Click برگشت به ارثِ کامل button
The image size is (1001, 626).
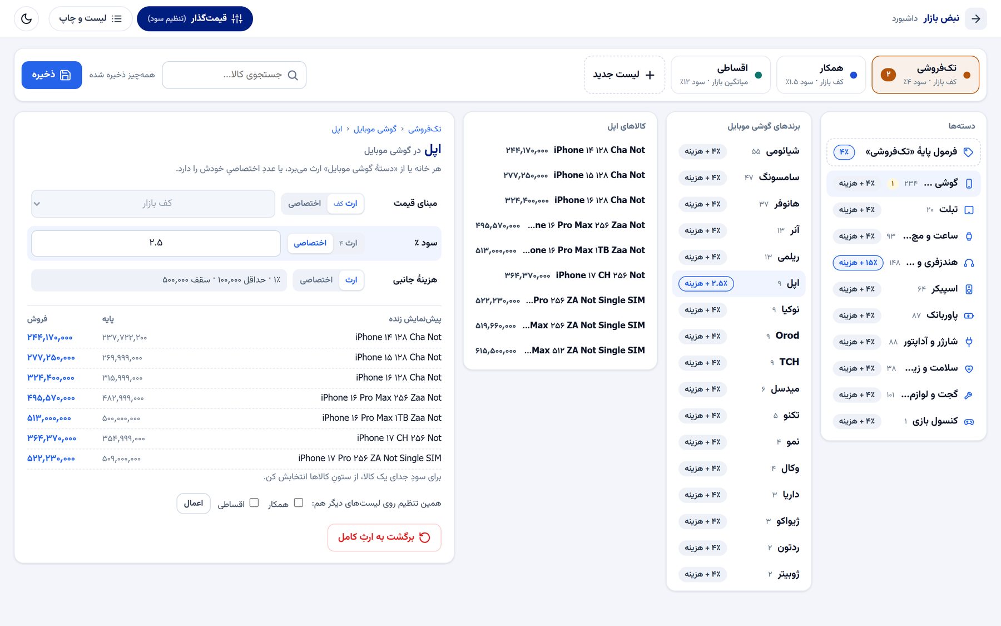[x=384, y=538]
